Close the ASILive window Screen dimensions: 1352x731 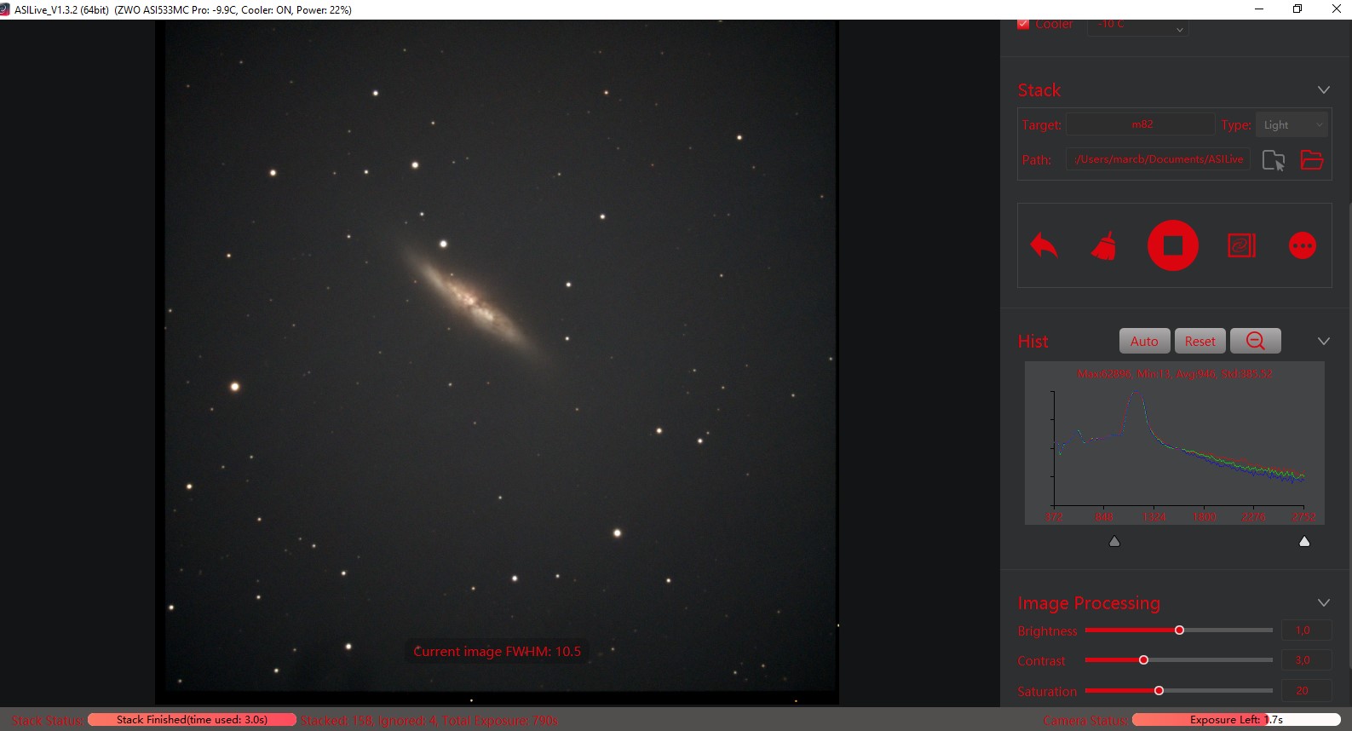1336,9
